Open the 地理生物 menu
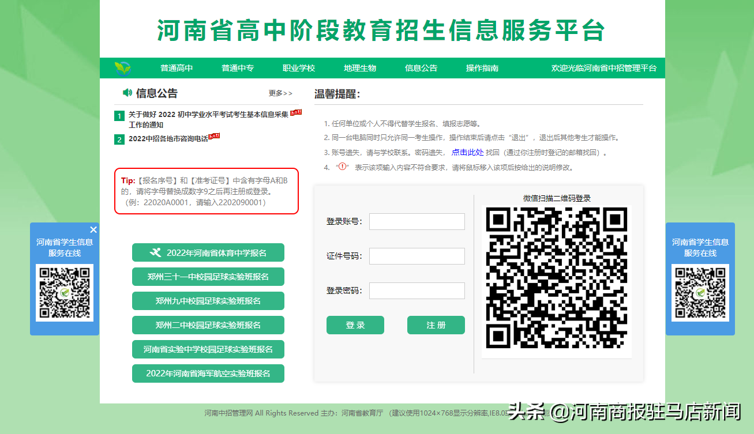The image size is (754, 434). tap(360, 68)
